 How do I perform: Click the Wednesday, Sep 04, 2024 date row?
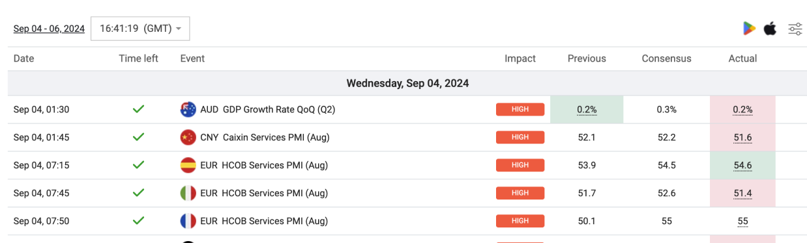click(x=407, y=83)
